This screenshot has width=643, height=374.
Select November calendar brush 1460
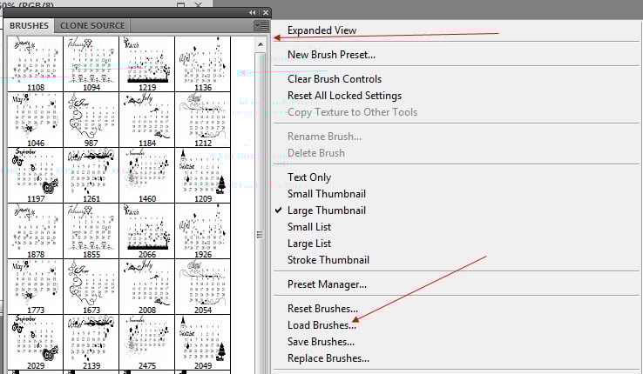(x=146, y=175)
